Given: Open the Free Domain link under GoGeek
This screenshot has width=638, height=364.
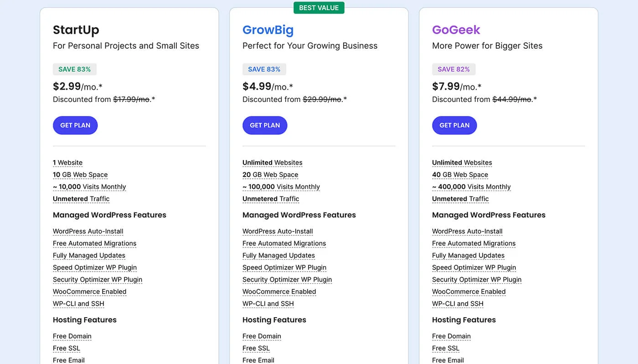Looking at the screenshot, I should click(451, 336).
